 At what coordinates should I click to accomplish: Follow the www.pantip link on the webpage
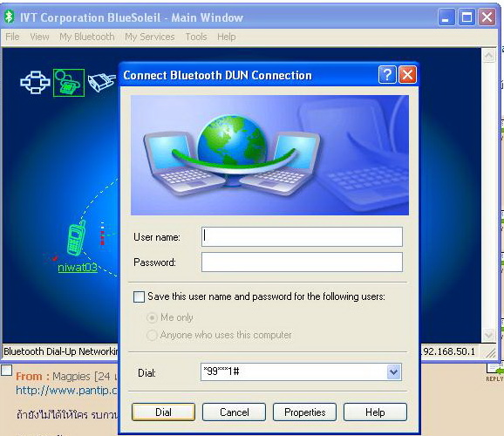click(x=67, y=391)
